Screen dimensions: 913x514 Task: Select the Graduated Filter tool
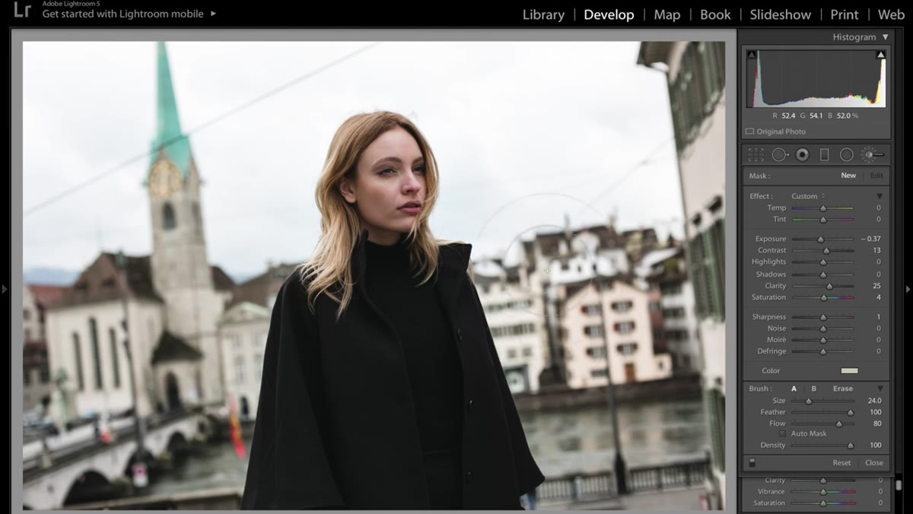click(824, 155)
